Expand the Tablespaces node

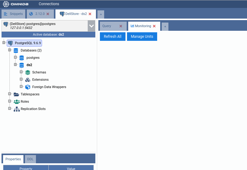(x=10, y=94)
